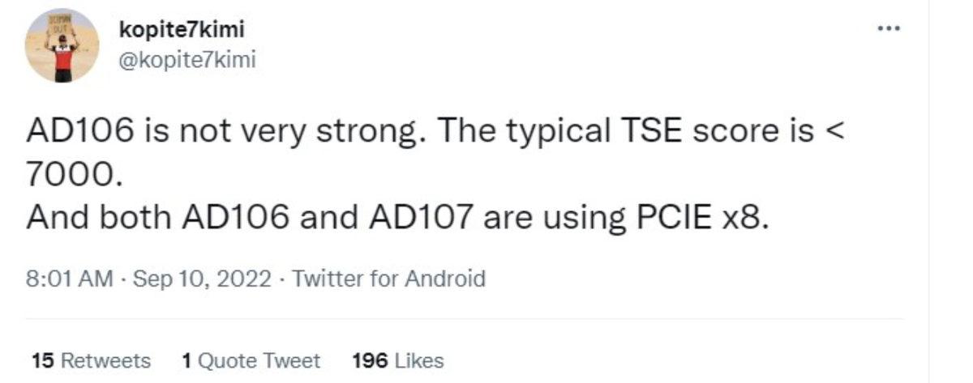973x383 pixels.
Task: Click the Sep 10, 2022 date
Action: (x=201, y=279)
